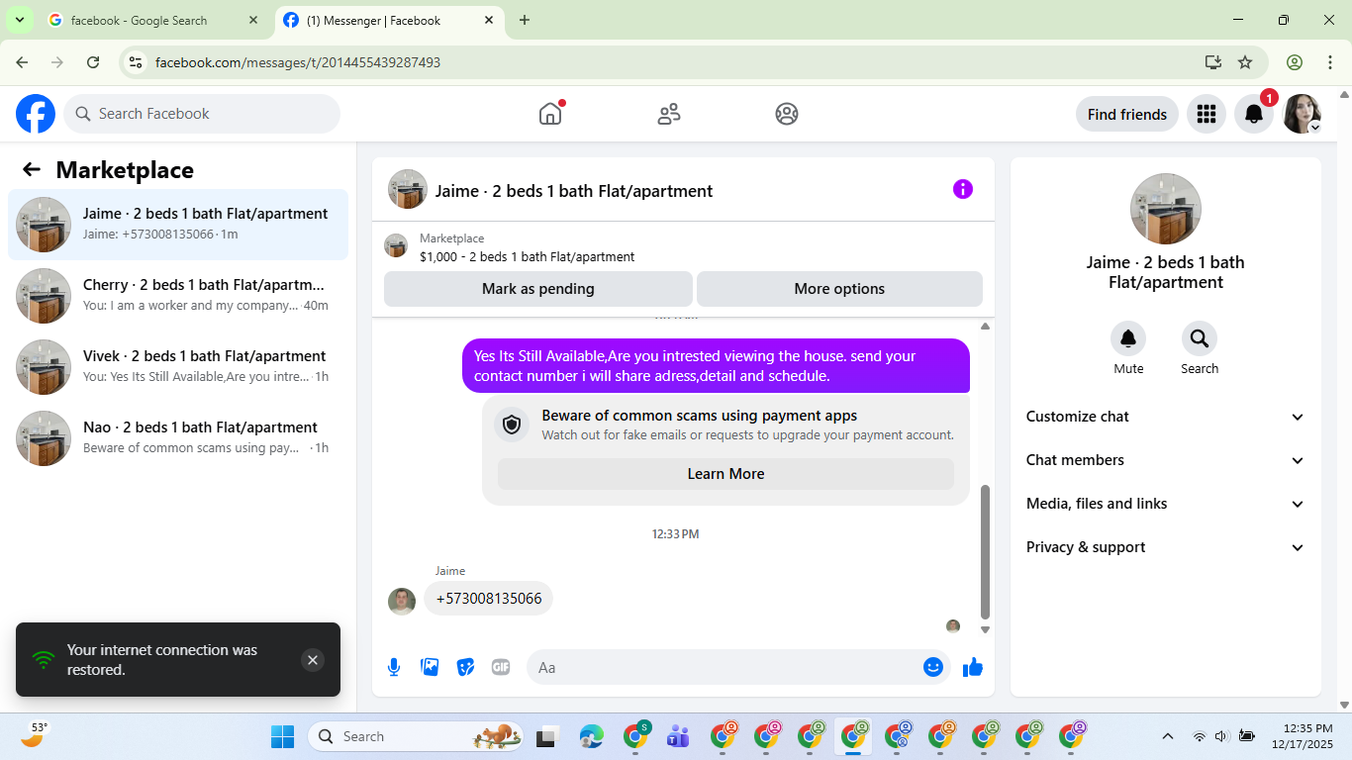
Task: Search in conversation using the magnifier icon
Action: (1200, 339)
